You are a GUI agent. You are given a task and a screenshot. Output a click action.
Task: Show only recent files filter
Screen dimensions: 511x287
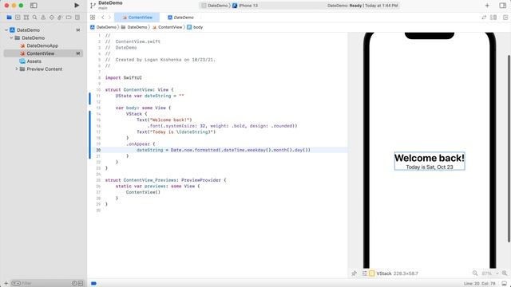(74, 284)
